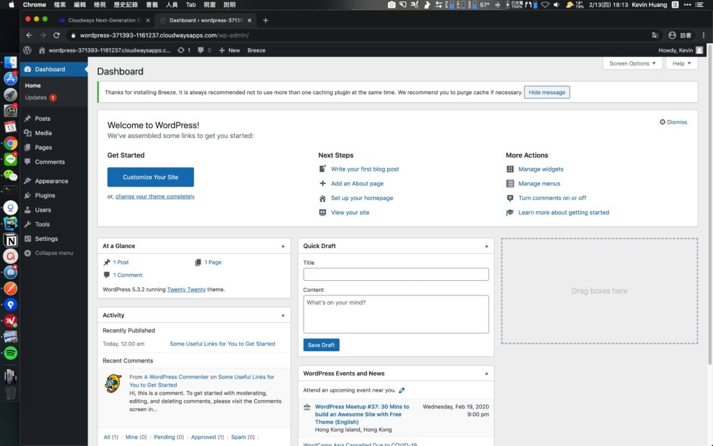Open the 1 Post link

click(121, 262)
